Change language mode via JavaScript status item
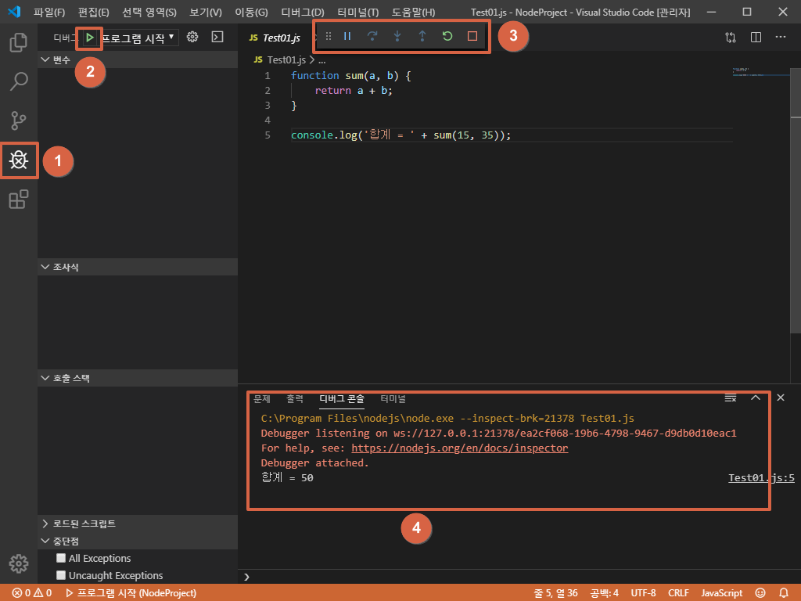The image size is (801, 601). point(721,593)
